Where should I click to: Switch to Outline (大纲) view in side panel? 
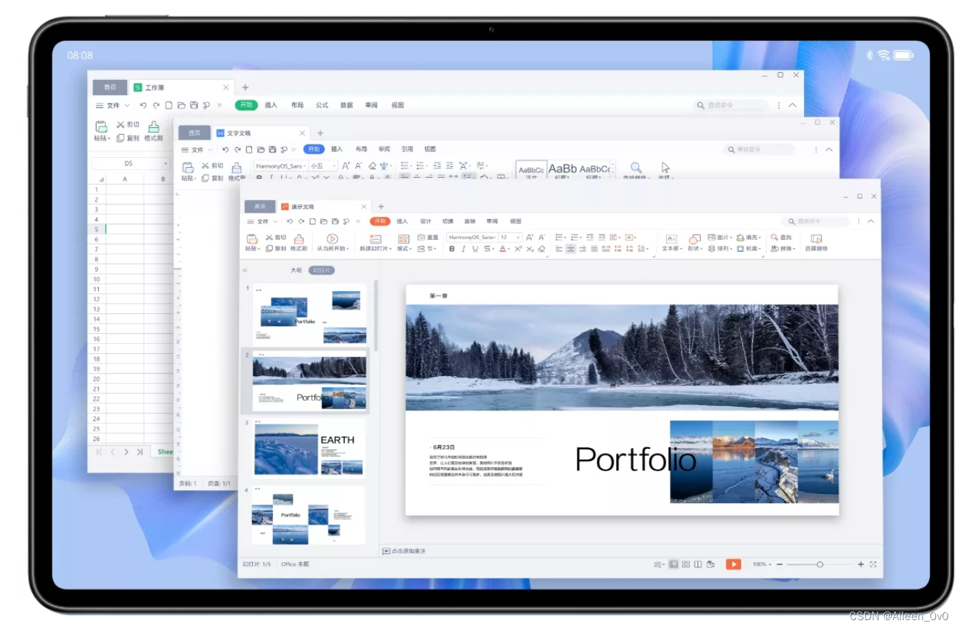pos(296,270)
